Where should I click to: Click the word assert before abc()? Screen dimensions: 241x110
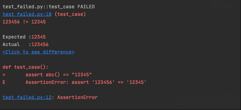pos(34,75)
